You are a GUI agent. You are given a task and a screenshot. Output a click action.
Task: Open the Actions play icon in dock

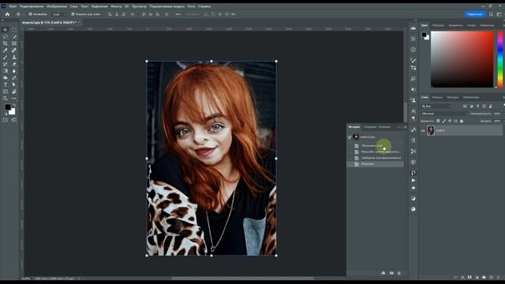413,181
